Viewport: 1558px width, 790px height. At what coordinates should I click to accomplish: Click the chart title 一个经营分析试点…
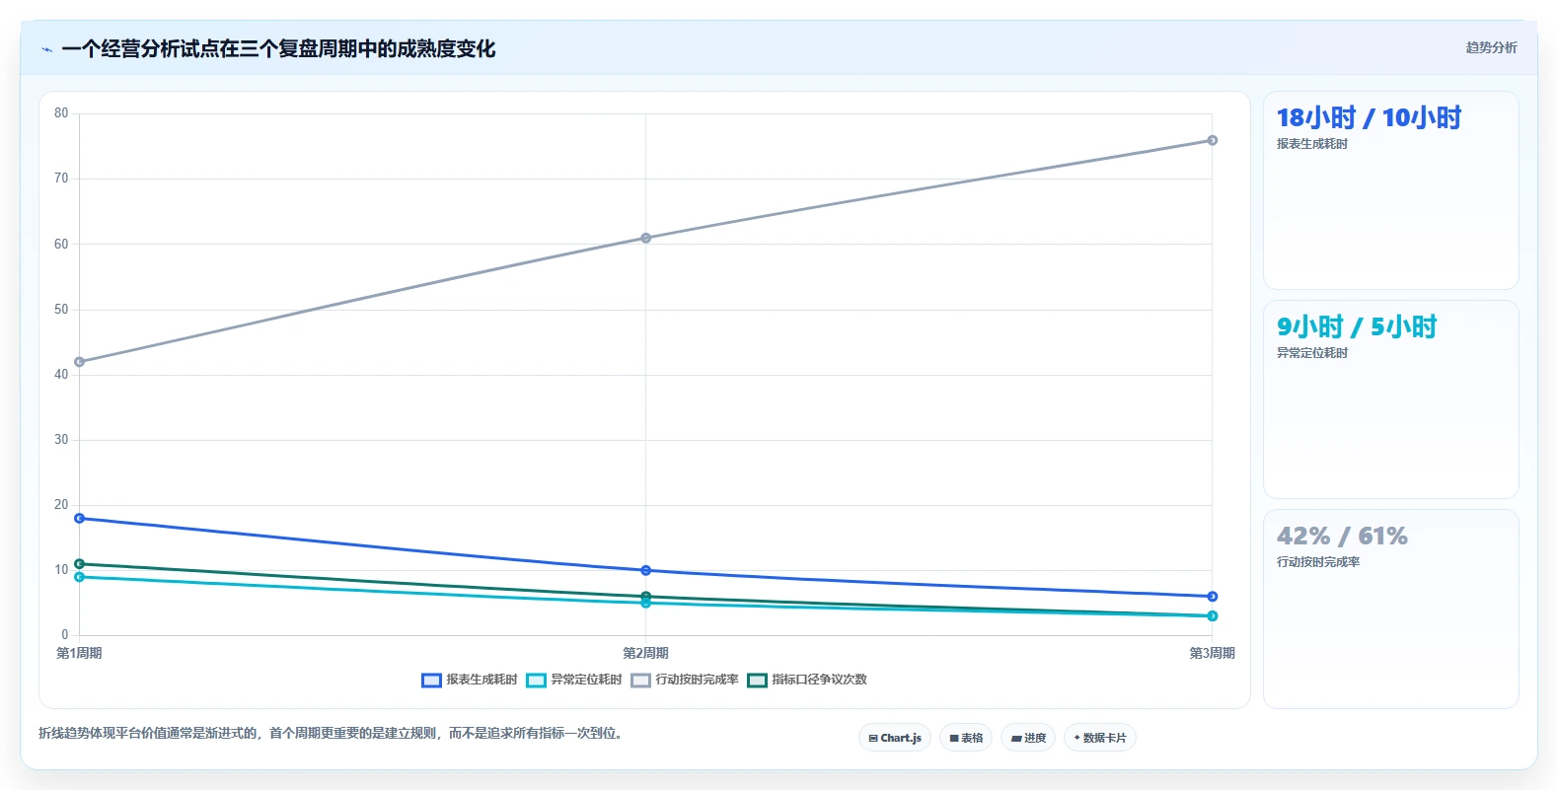[278, 48]
